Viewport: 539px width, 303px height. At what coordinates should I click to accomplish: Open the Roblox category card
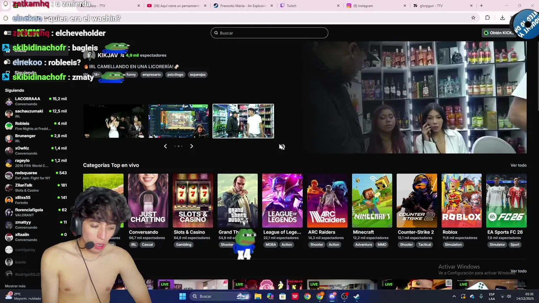click(x=462, y=200)
